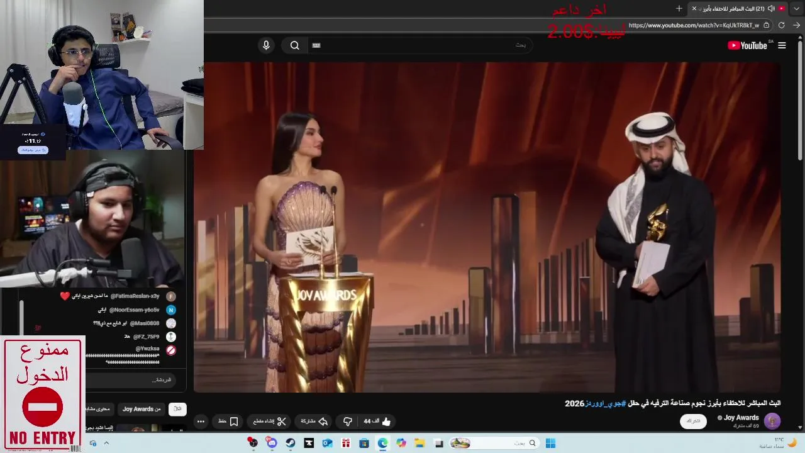
Task: Open Copilot from the taskbar
Action: (x=401, y=444)
